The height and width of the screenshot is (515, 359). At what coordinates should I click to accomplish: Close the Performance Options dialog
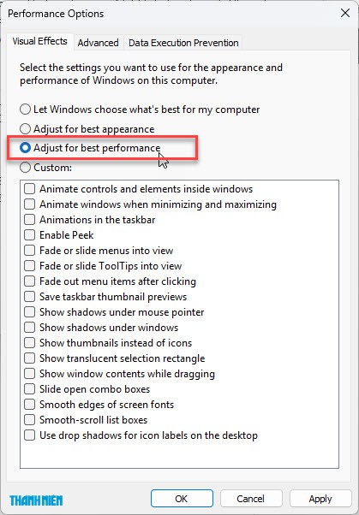(345, 13)
